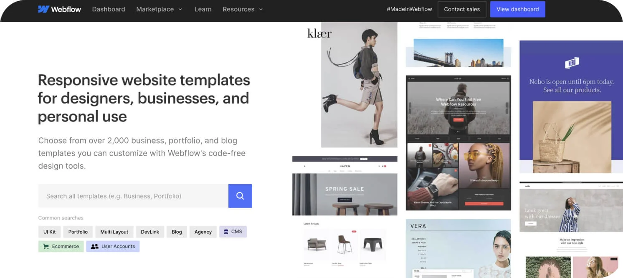Select the User Accounts tag with people icon
Image resolution: width=623 pixels, height=278 pixels.
113,246
